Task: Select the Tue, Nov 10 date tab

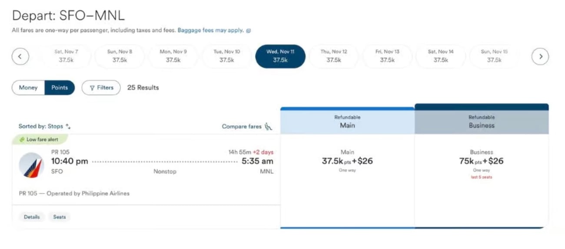Action: coord(226,56)
